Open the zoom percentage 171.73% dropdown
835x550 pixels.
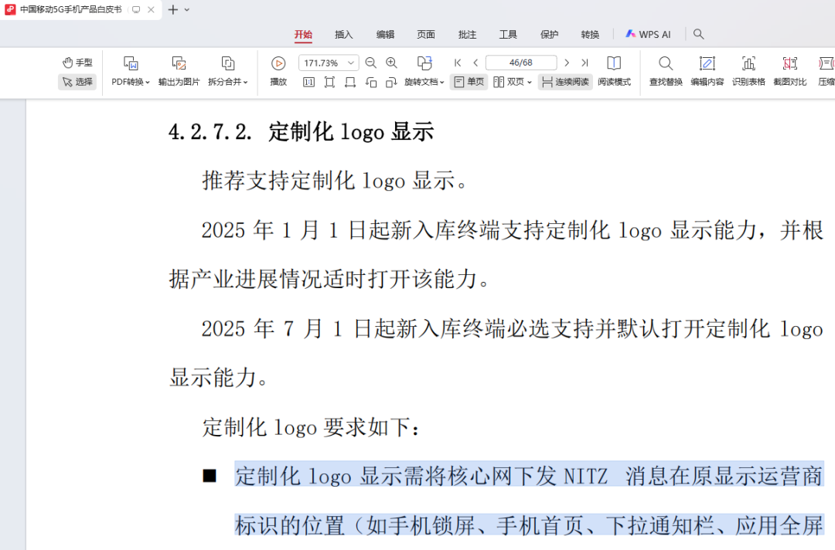coord(351,63)
